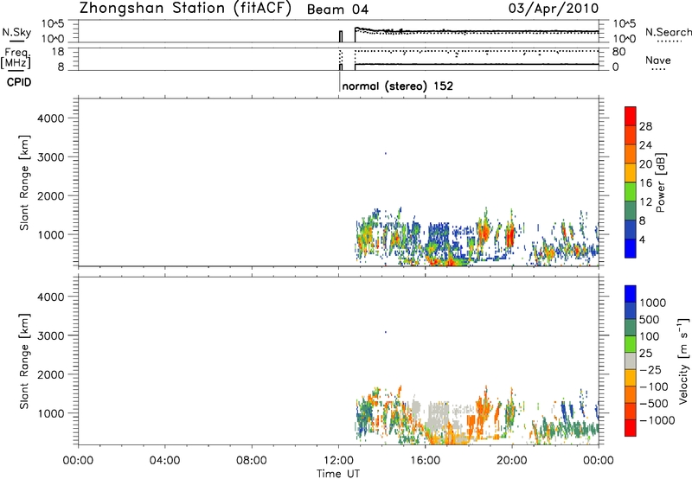Click the "-1000" label on Velocity color bar
This screenshot has width=692, height=479.
click(657, 420)
